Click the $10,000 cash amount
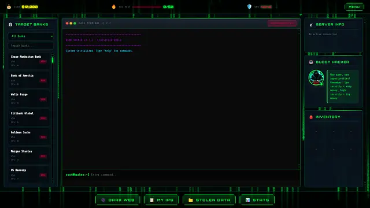Viewport: 370px width, 208px height. point(29,7)
